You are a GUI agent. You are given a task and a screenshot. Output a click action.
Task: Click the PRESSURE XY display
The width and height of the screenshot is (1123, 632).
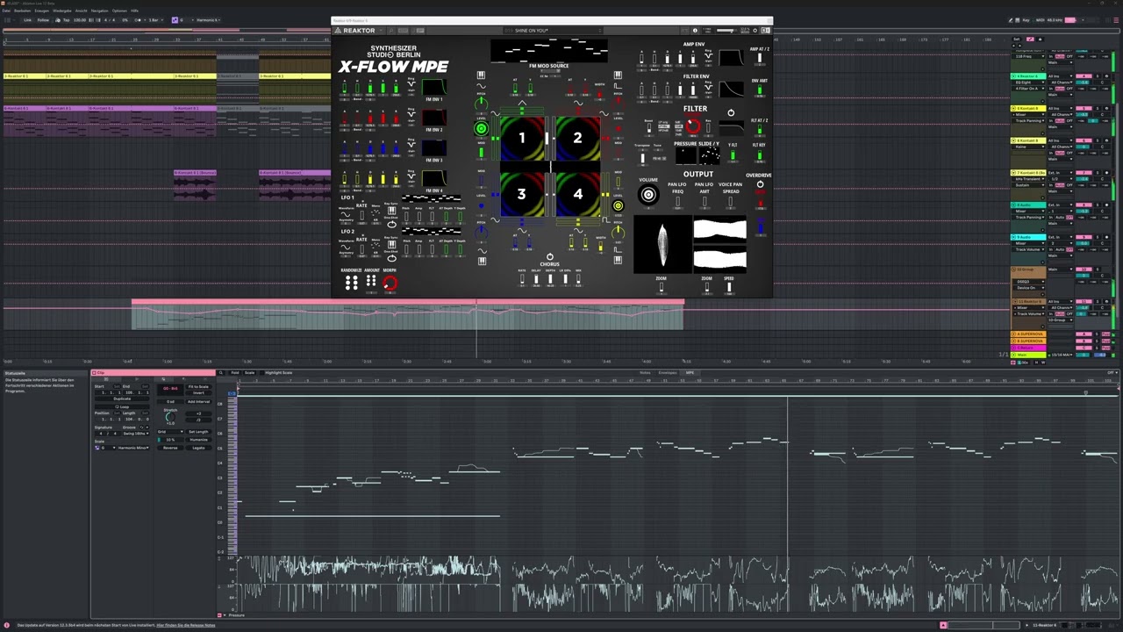(x=686, y=156)
